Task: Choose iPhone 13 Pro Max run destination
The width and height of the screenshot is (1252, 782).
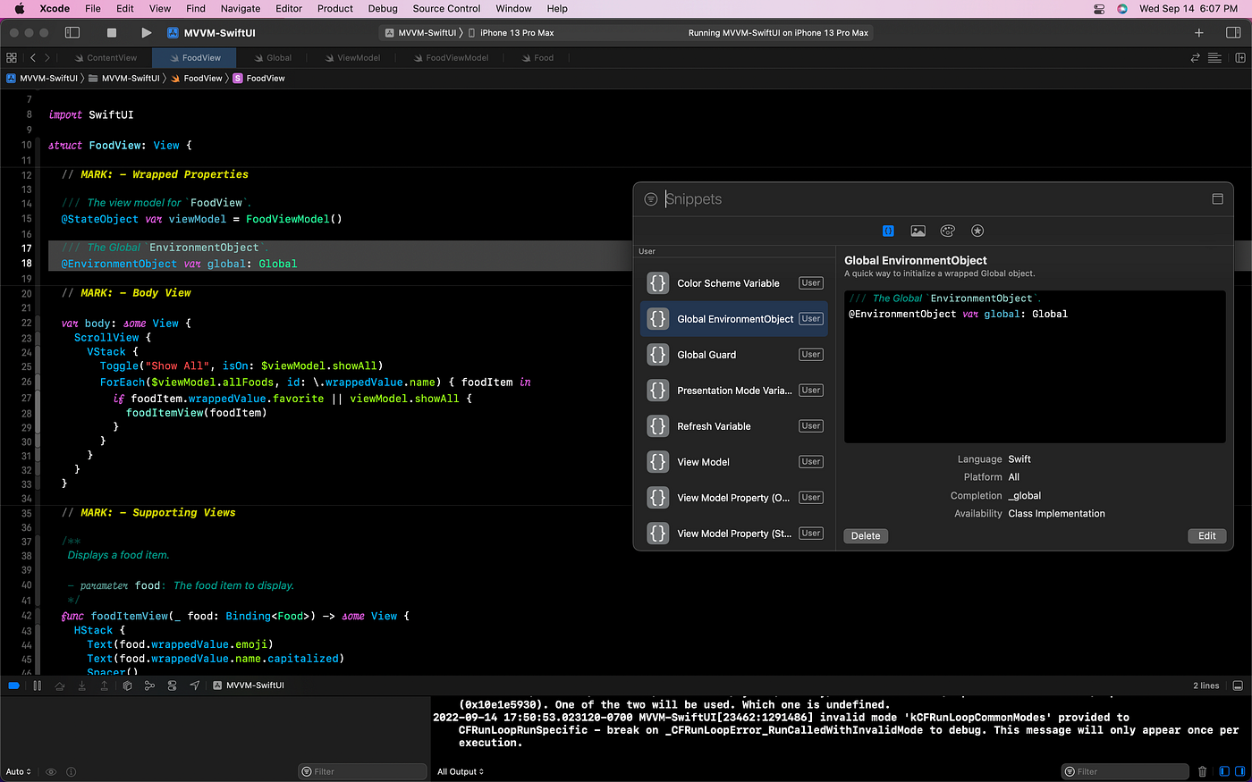Action: (516, 33)
